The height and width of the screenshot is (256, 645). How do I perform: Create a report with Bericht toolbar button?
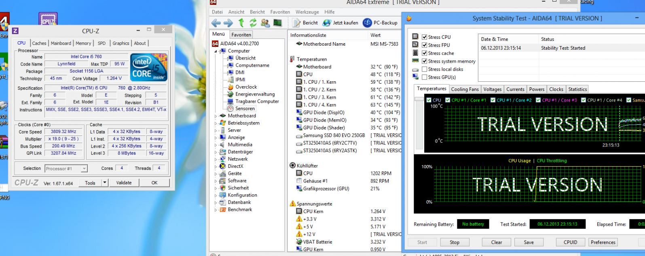pos(305,23)
